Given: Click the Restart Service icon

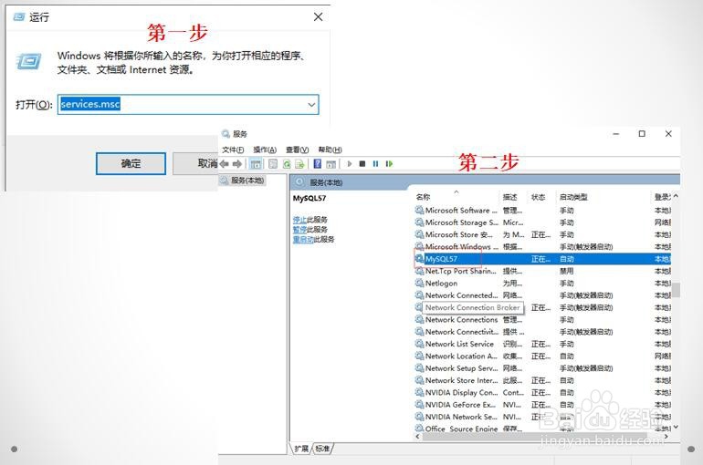Looking at the screenshot, I should [x=389, y=164].
